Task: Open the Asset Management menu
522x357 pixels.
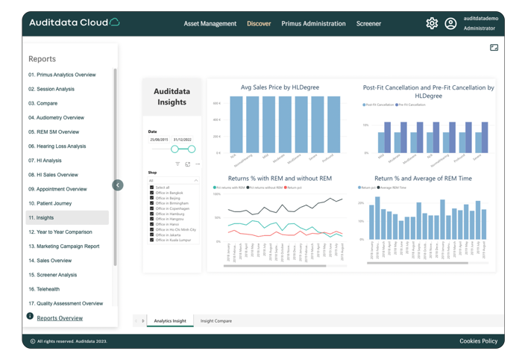Action: coord(210,24)
